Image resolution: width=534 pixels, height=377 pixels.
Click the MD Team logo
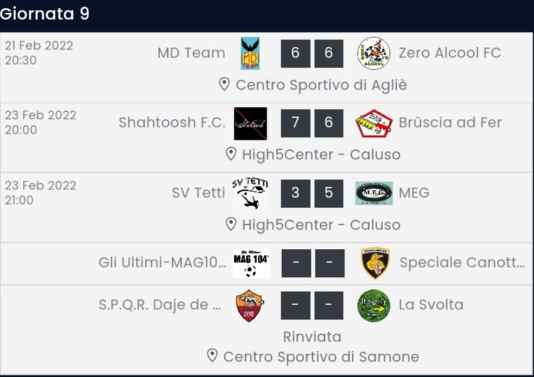[250, 53]
